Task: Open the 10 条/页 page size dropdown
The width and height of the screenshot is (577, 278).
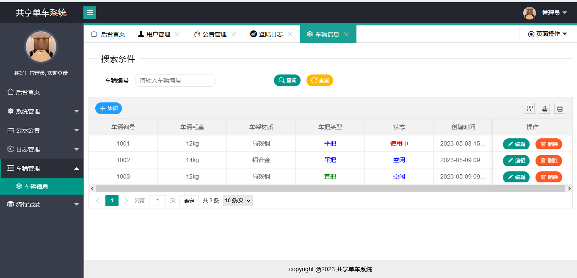Action: click(238, 201)
